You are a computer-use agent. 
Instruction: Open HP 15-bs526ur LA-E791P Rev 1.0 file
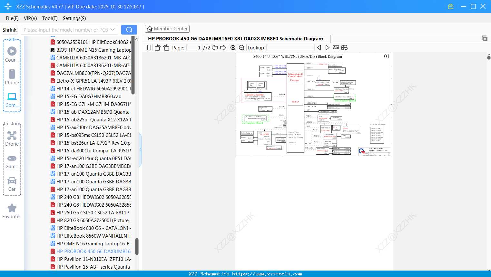91,143
